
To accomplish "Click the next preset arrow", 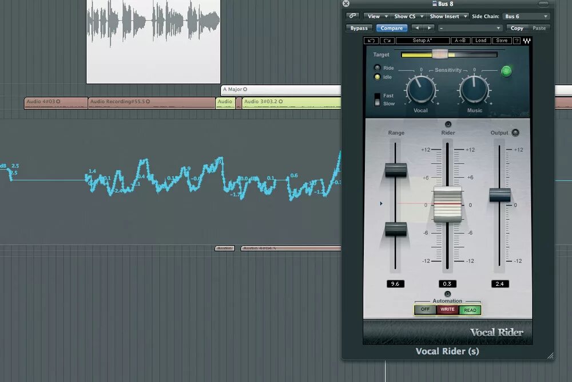I will point(430,27).
